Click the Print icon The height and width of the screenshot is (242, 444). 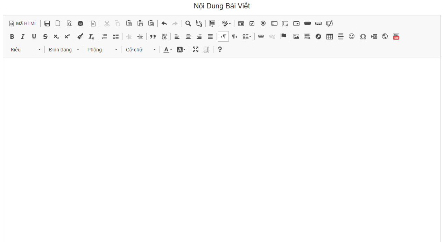[x=80, y=23]
